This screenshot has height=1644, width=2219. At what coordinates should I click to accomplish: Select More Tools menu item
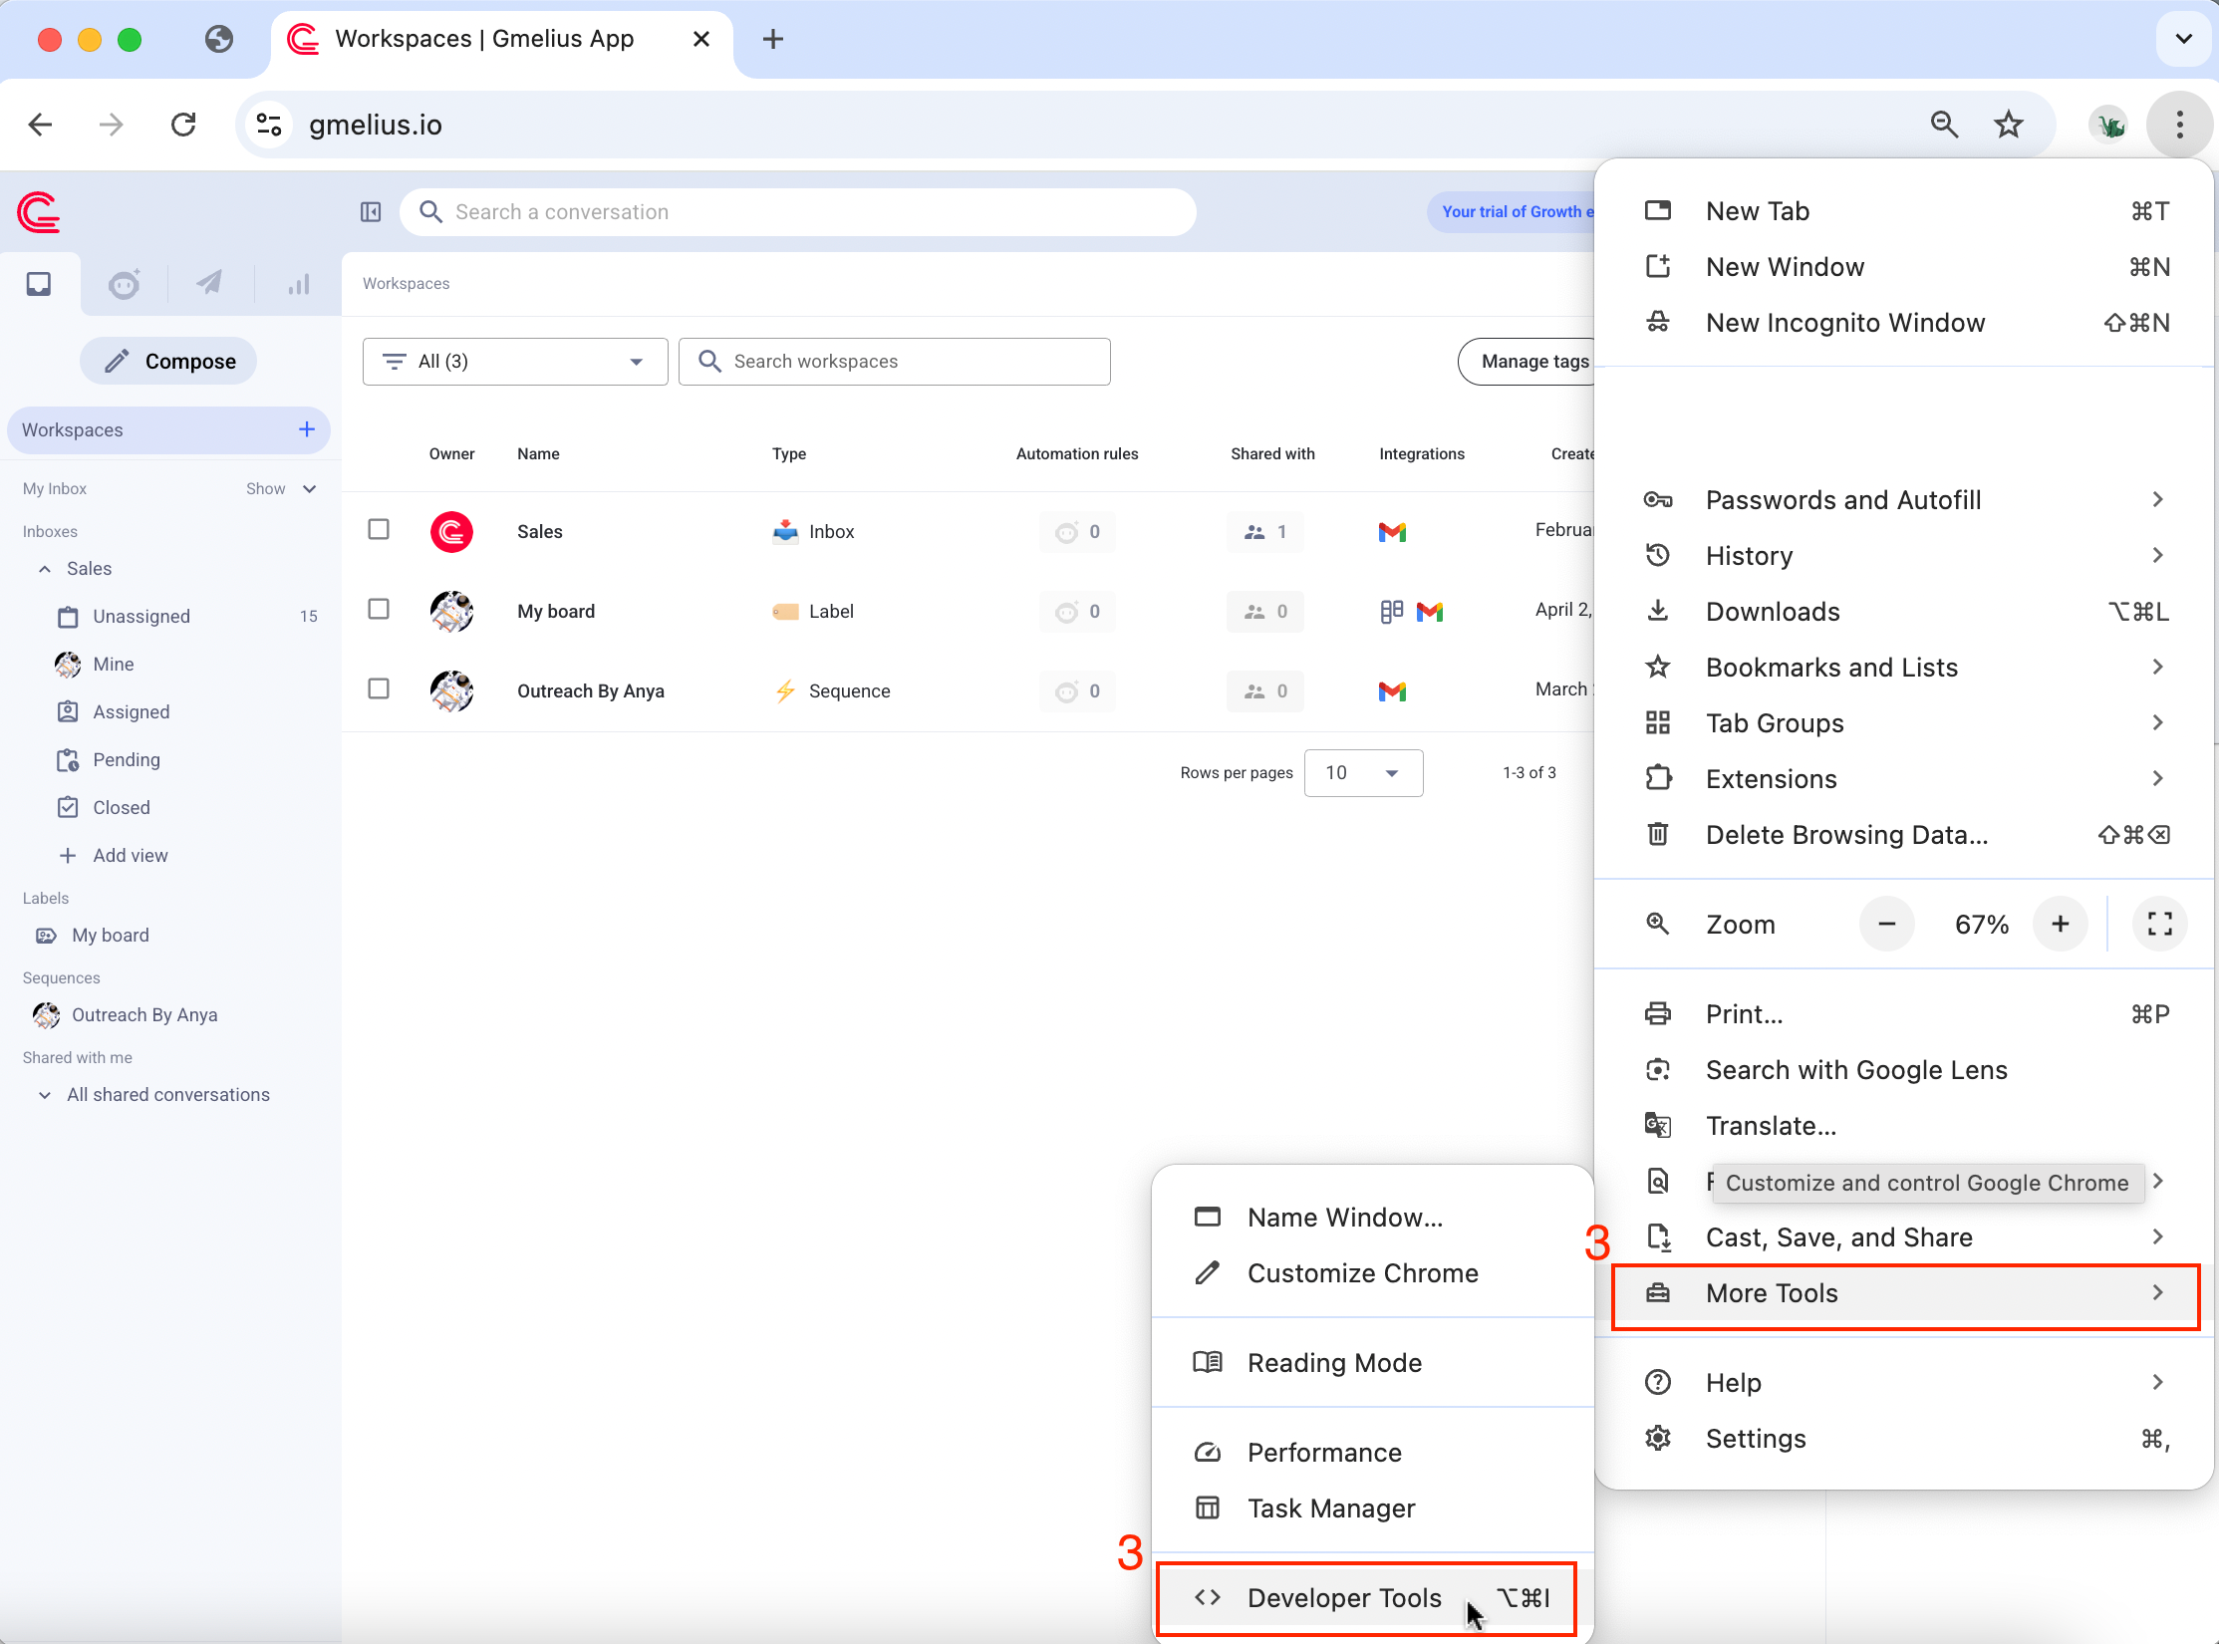pyautogui.click(x=1904, y=1293)
